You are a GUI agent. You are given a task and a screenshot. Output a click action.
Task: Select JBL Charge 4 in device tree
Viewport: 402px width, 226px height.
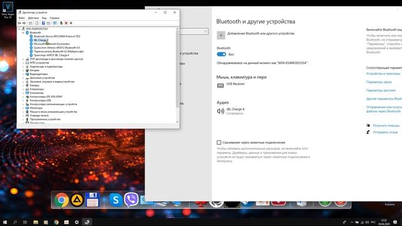click(41, 40)
